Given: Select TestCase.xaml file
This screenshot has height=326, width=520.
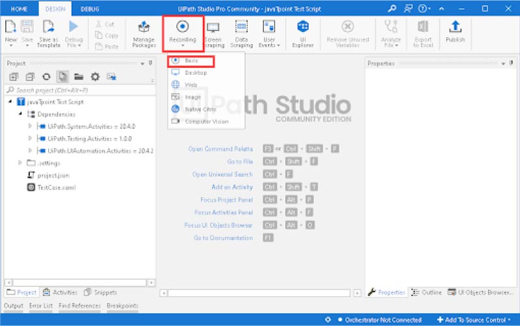Looking at the screenshot, I should point(57,187).
